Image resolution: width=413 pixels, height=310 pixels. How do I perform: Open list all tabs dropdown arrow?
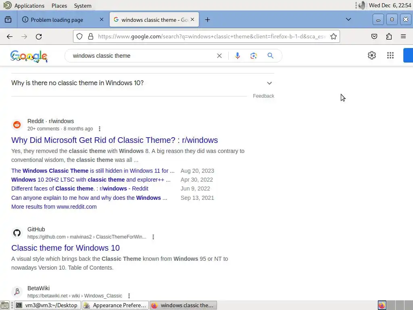pos(348,19)
